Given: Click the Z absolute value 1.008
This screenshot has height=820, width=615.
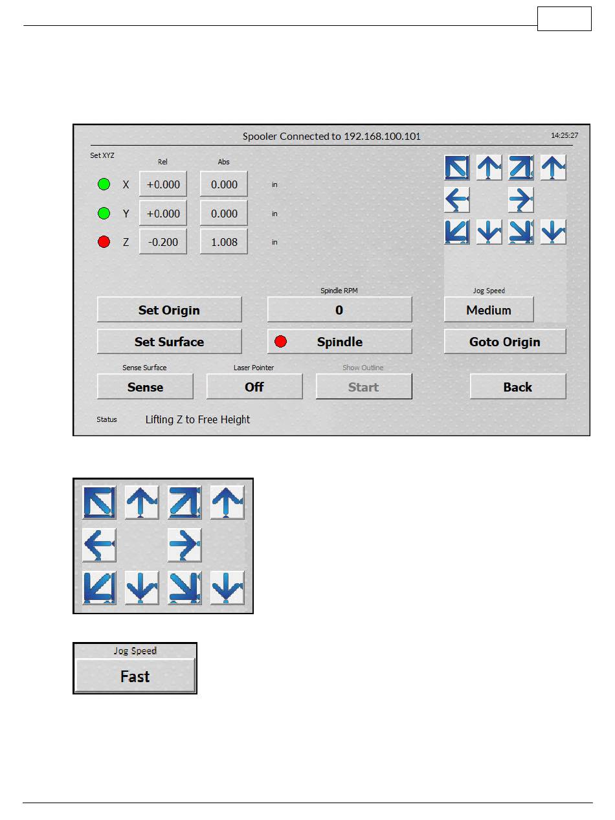Looking at the screenshot, I should point(224,242).
